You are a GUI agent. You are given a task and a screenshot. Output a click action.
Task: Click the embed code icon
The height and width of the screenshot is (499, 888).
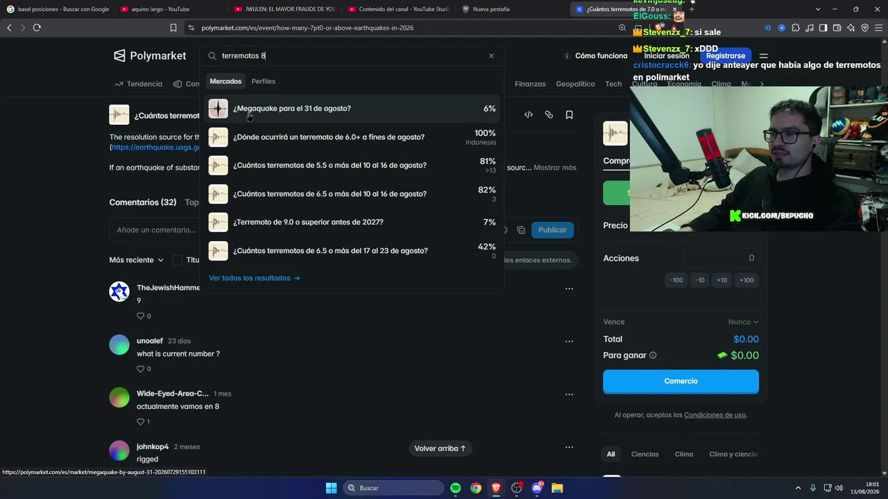tap(529, 115)
